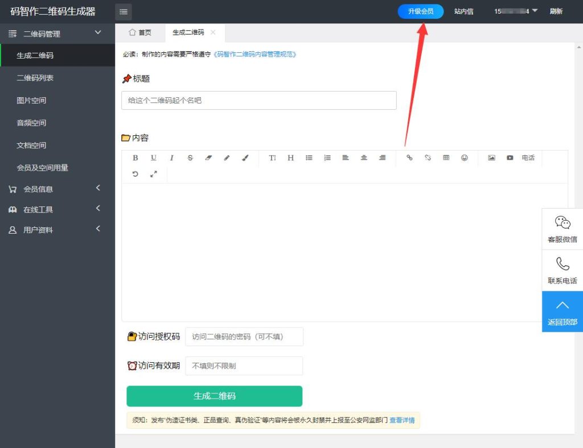The width and height of the screenshot is (583, 448).
Task: Switch to the 首页 tab
Action: point(140,32)
